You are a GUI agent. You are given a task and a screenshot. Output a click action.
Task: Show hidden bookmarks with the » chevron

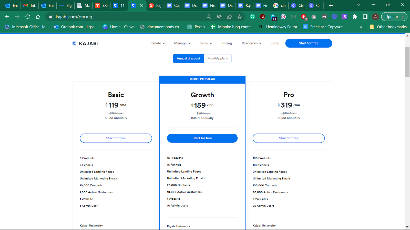pyautogui.click(x=361, y=27)
